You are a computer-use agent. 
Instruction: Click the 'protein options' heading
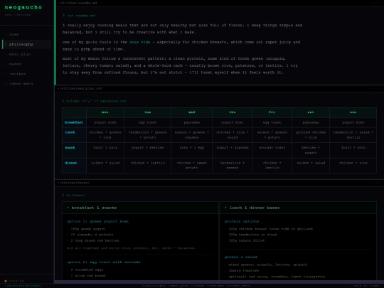point(242,221)
